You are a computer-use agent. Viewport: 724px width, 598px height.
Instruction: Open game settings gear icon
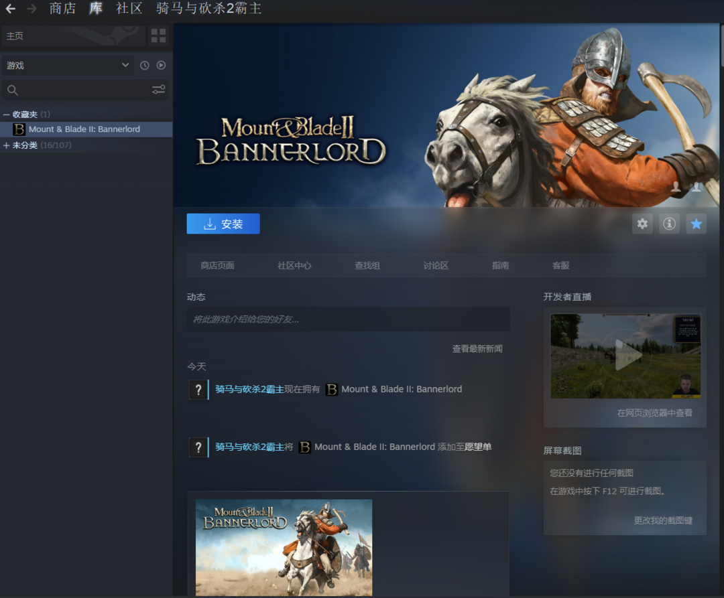[x=642, y=224]
